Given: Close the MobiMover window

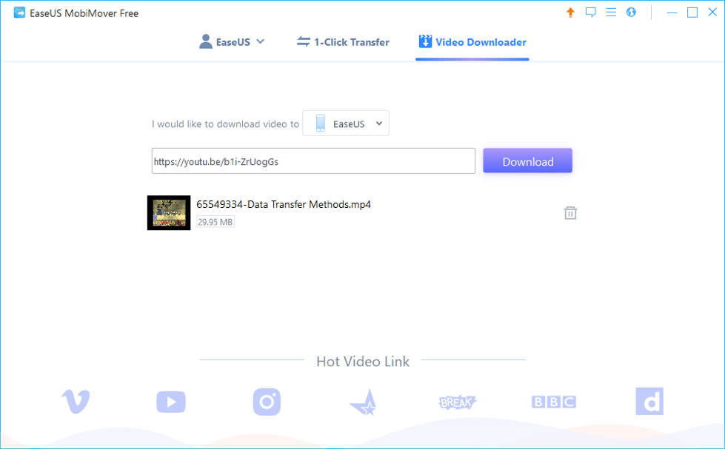Looking at the screenshot, I should (712, 13).
